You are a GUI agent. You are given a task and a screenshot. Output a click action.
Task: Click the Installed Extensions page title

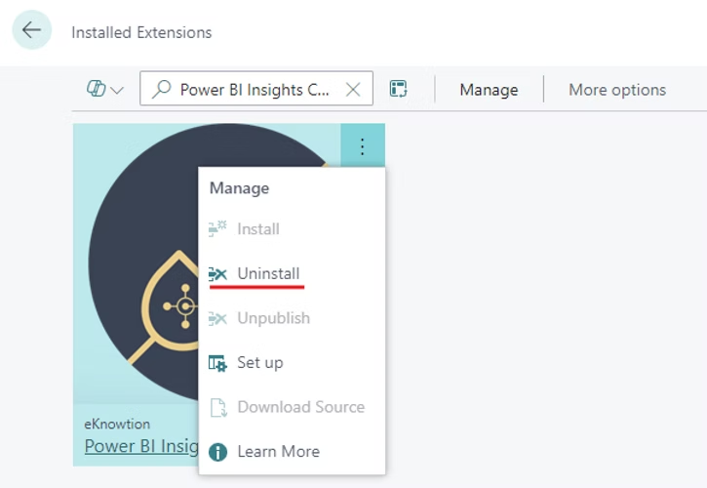click(141, 32)
